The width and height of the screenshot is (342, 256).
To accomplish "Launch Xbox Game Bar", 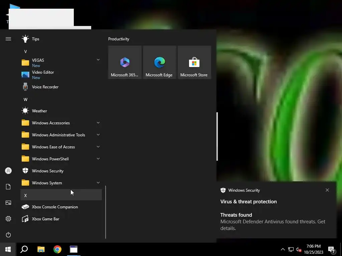I will tap(61, 219).
